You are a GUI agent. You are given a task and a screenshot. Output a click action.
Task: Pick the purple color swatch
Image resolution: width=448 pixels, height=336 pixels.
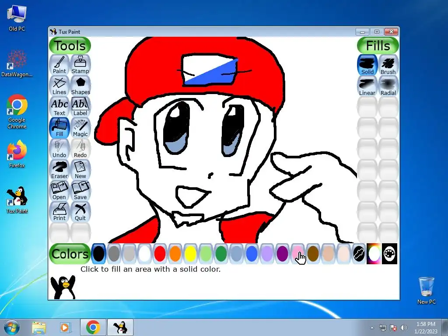282,254
